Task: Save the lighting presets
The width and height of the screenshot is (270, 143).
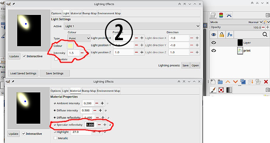Action: [186, 65]
